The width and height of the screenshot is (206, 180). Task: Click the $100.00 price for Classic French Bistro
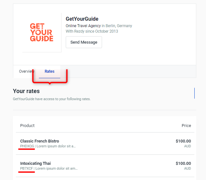click(183, 141)
